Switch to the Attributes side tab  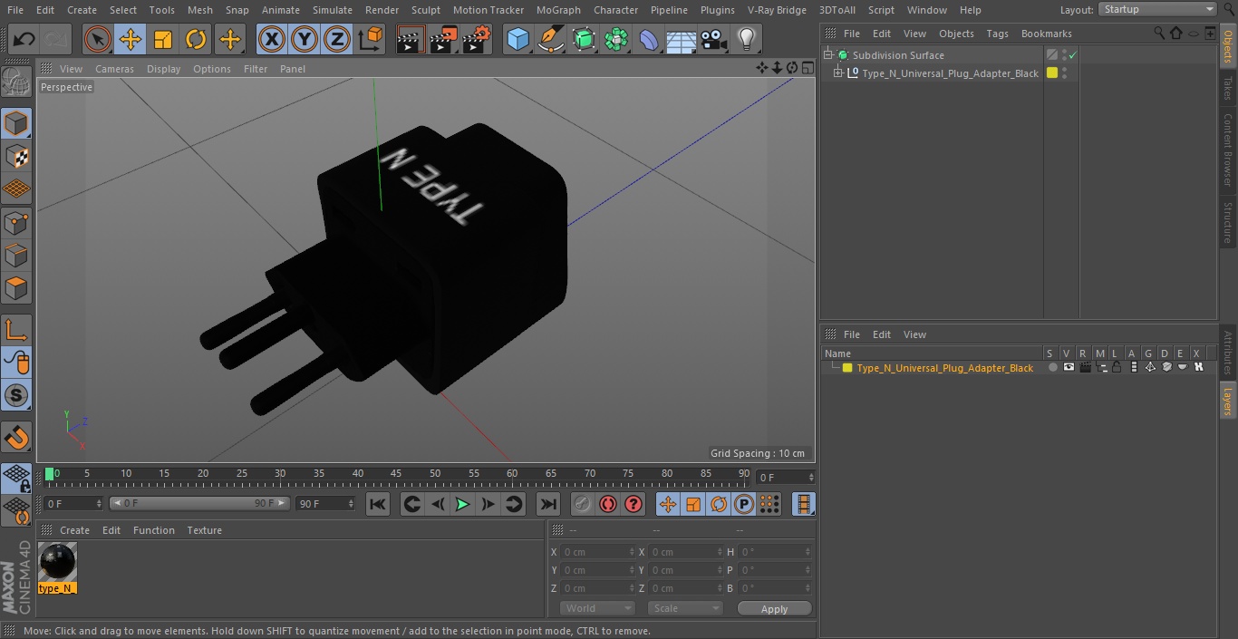click(1228, 352)
